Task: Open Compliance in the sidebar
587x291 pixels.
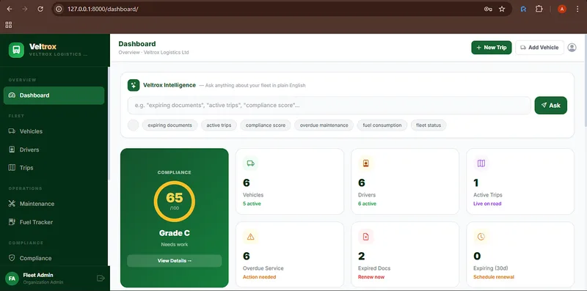Action: click(x=54, y=258)
